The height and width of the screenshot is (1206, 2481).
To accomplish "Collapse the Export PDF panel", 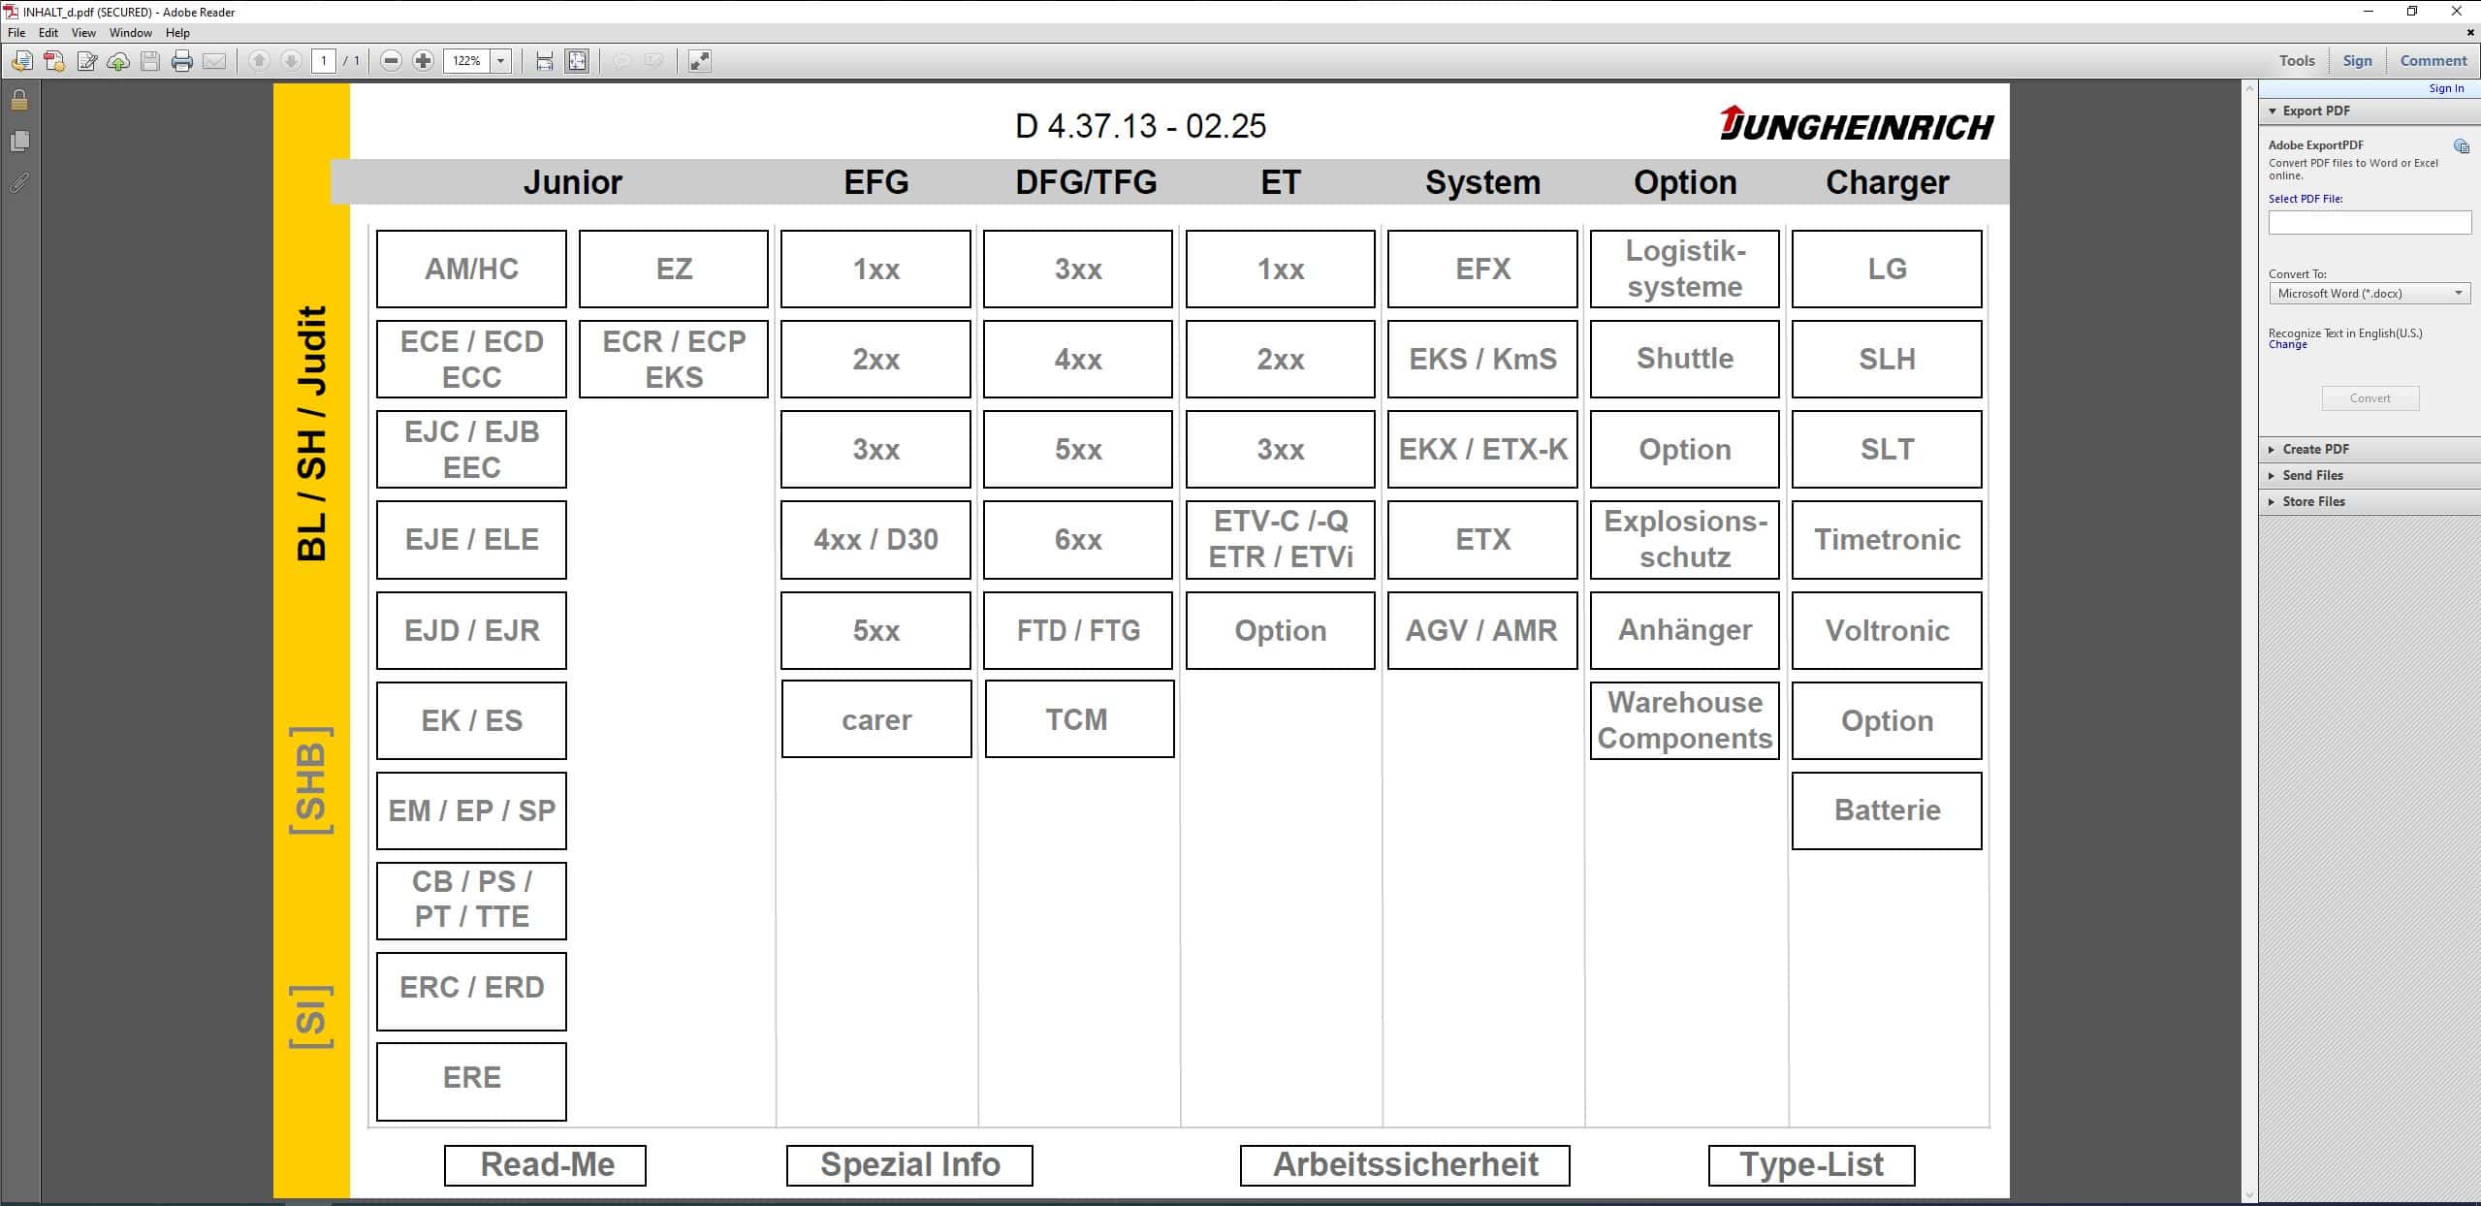I will tap(2273, 111).
